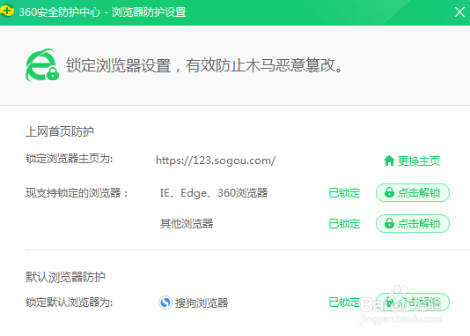470x336 pixels.
Task: Unlock the default browser 搜狗浏览器 lock
Action: (413, 302)
